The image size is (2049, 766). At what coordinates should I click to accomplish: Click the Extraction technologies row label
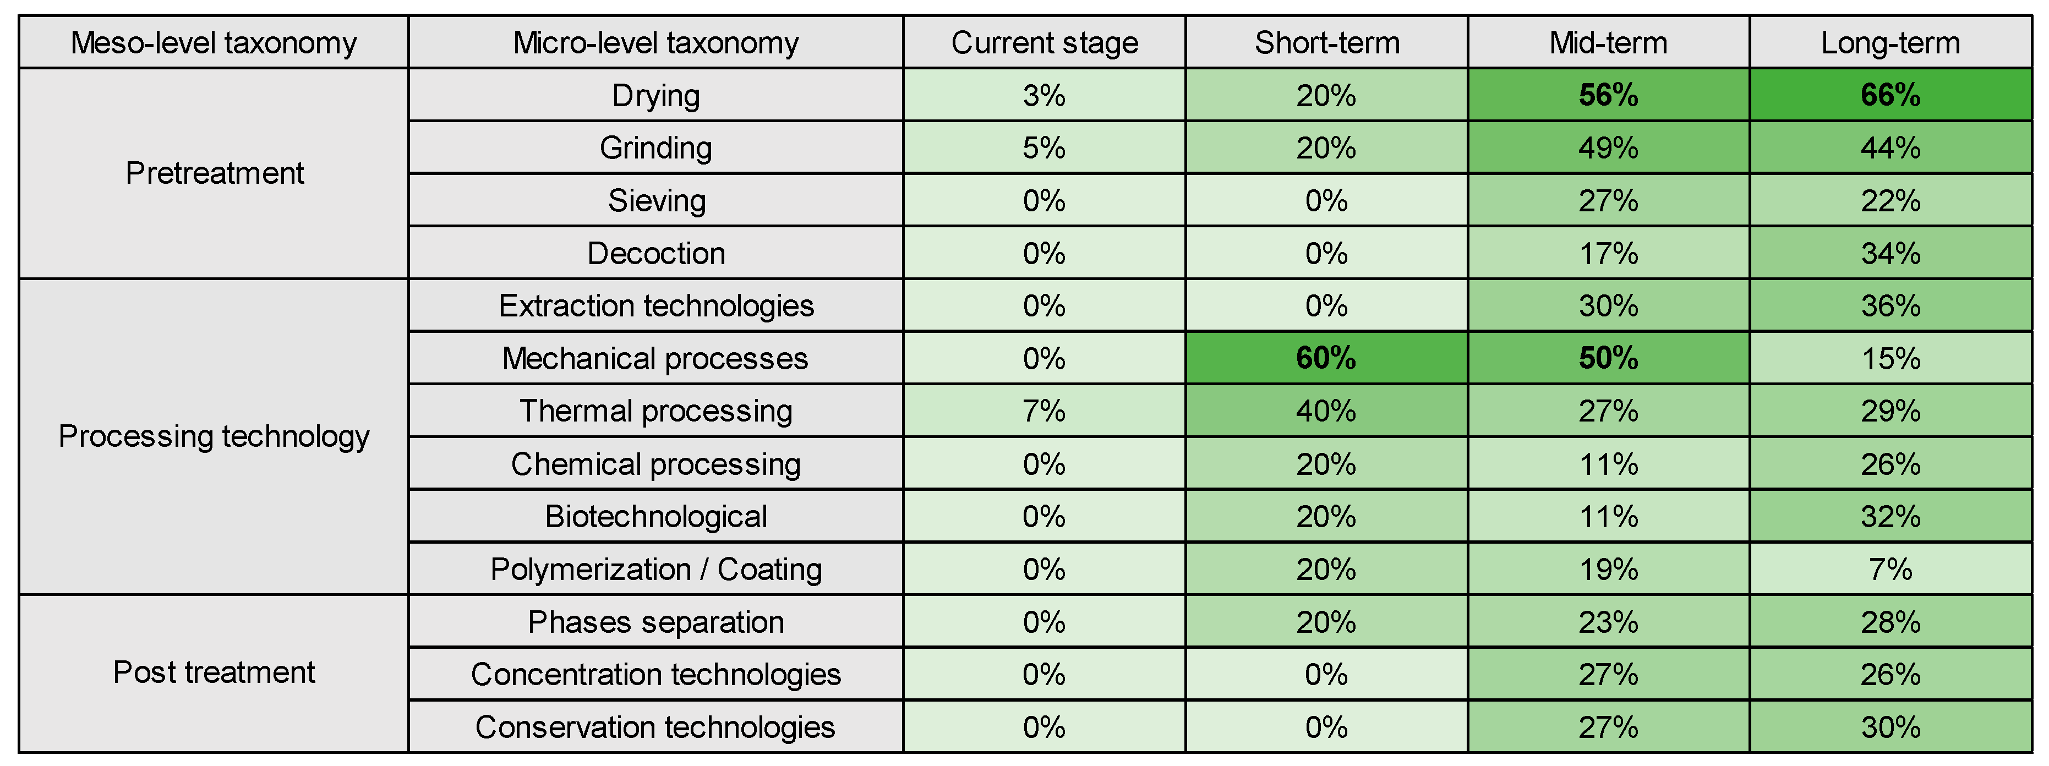click(x=655, y=307)
